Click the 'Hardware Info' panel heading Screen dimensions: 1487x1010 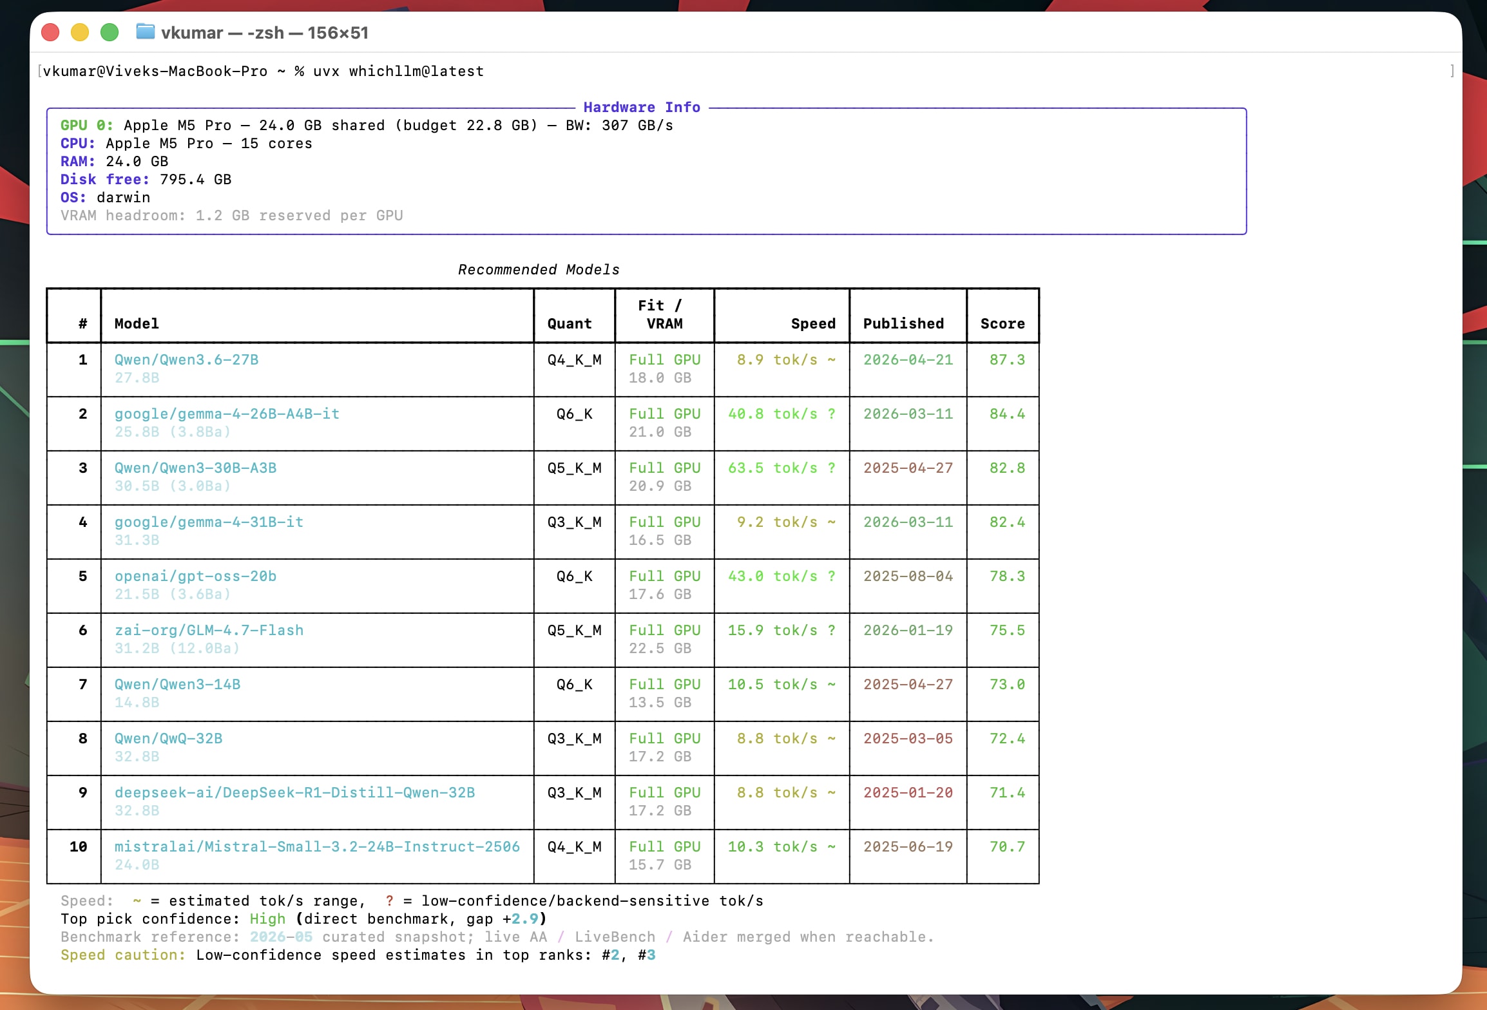642,108
